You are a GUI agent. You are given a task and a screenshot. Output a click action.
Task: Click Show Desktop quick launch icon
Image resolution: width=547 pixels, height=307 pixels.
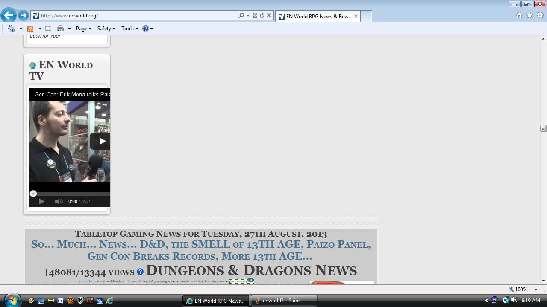click(x=41, y=301)
